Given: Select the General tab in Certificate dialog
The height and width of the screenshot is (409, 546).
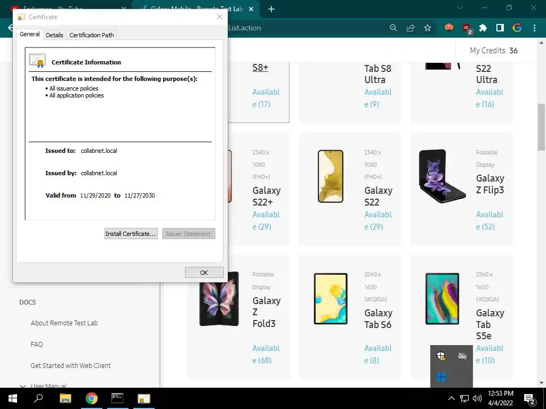Looking at the screenshot, I should click(30, 34).
